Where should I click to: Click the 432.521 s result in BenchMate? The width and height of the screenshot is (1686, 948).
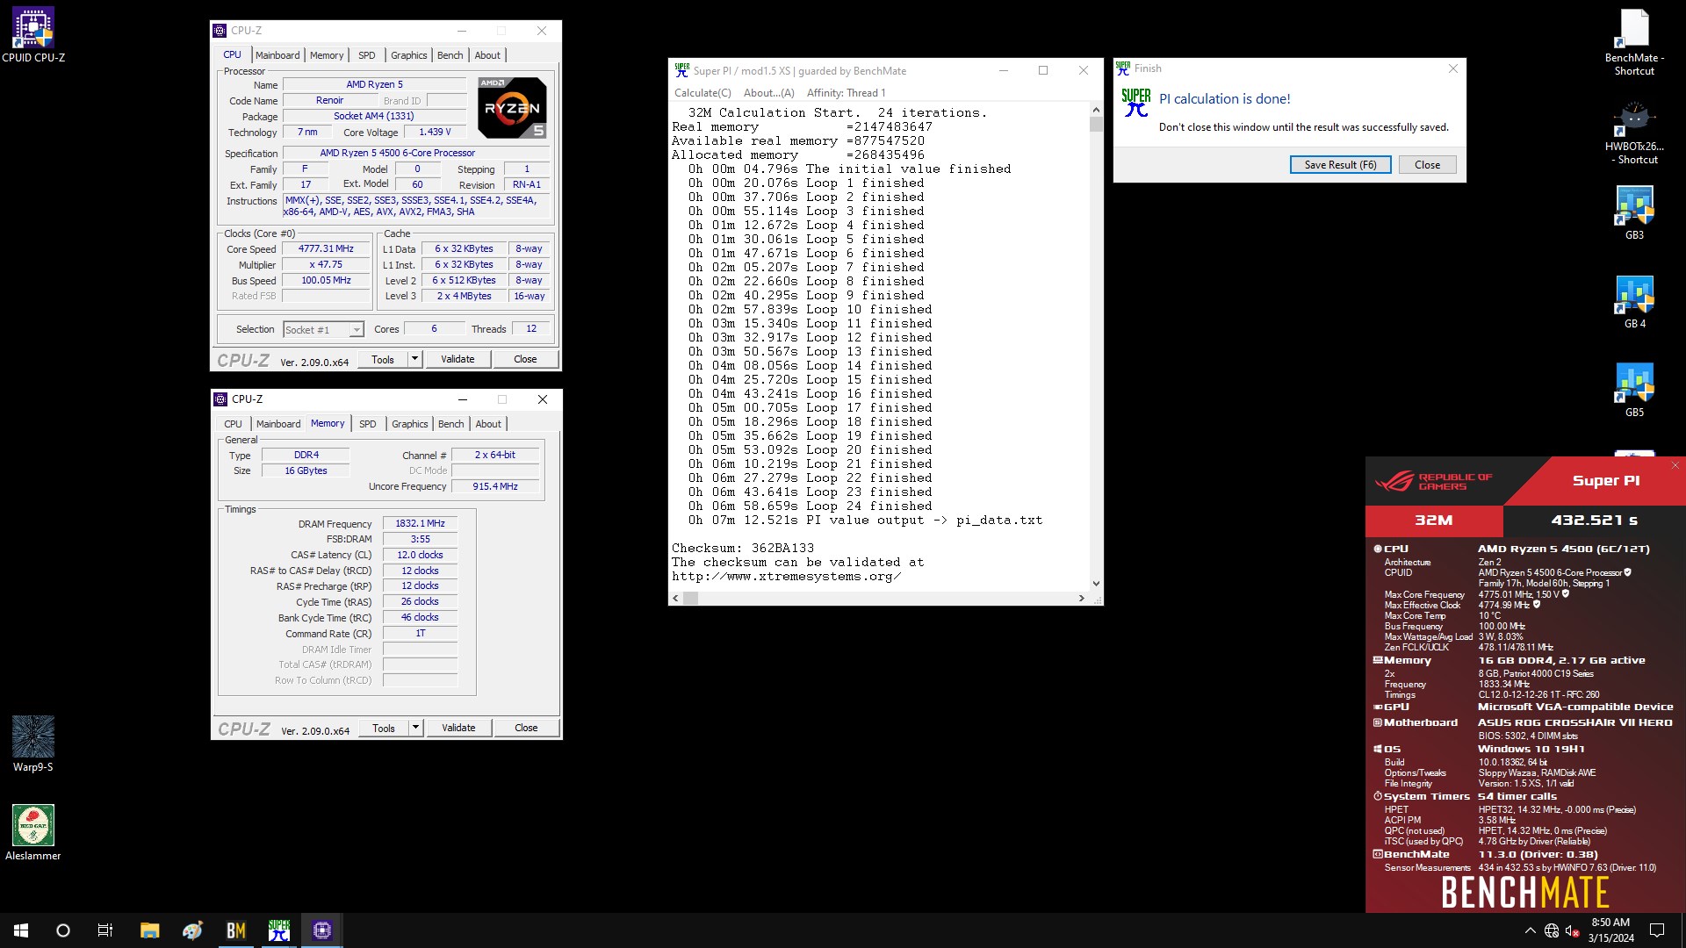click(x=1594, y=521)
